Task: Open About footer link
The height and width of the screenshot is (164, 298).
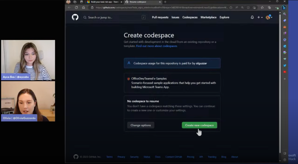Action: [x=234, y=157]
